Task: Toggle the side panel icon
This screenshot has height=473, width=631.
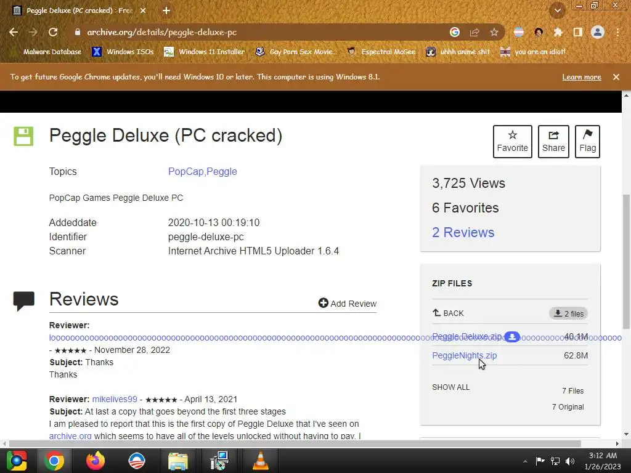Action: point(577,32)
